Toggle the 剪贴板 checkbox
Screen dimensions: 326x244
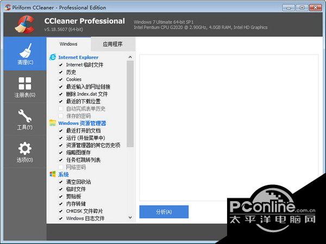(61, 196)
